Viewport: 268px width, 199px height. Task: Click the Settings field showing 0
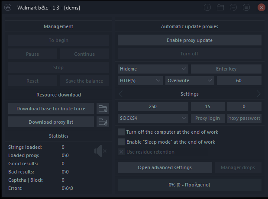click(x=244, y=106)
